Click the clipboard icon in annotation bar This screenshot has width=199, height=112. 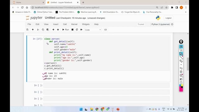coord(181,82)
